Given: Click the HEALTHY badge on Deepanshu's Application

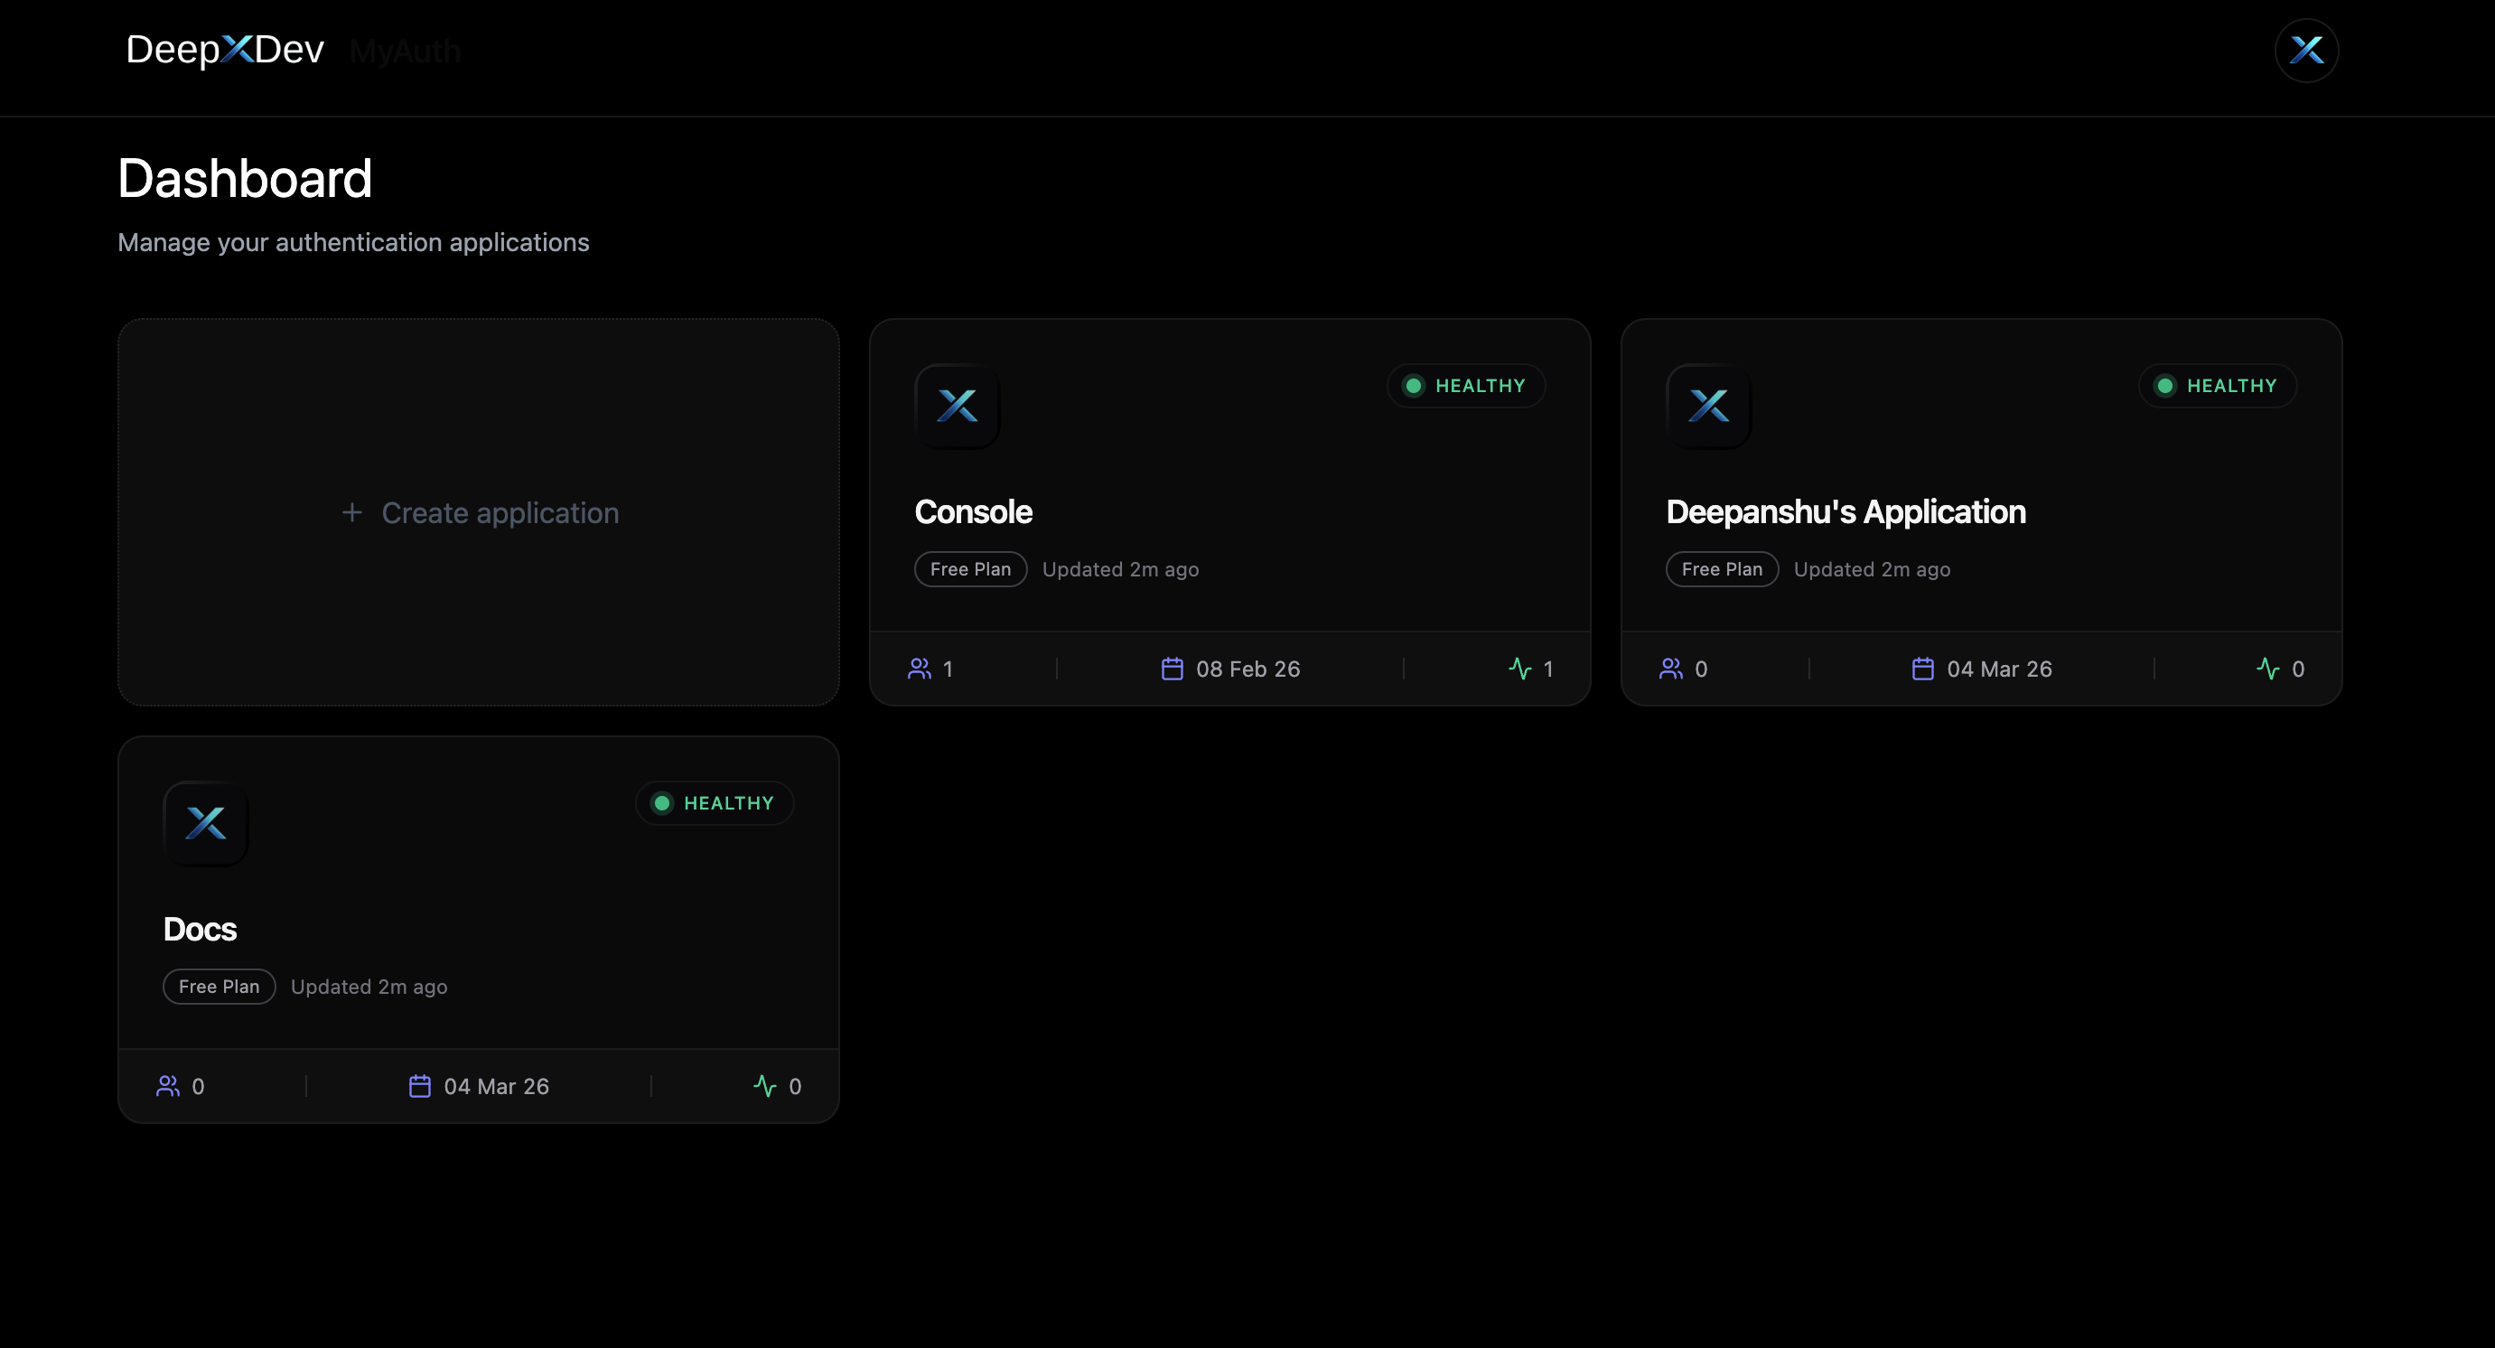Looking at the screenshot, I should point(2217,386).
